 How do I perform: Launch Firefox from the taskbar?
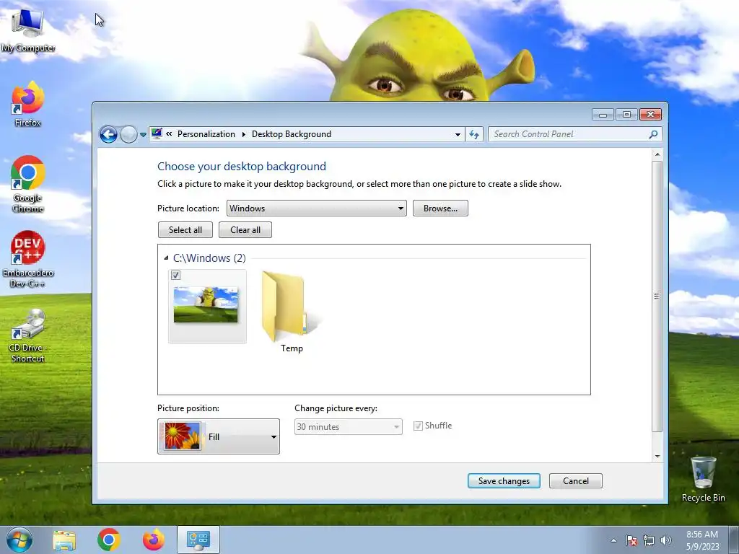(x=154, y=540)
